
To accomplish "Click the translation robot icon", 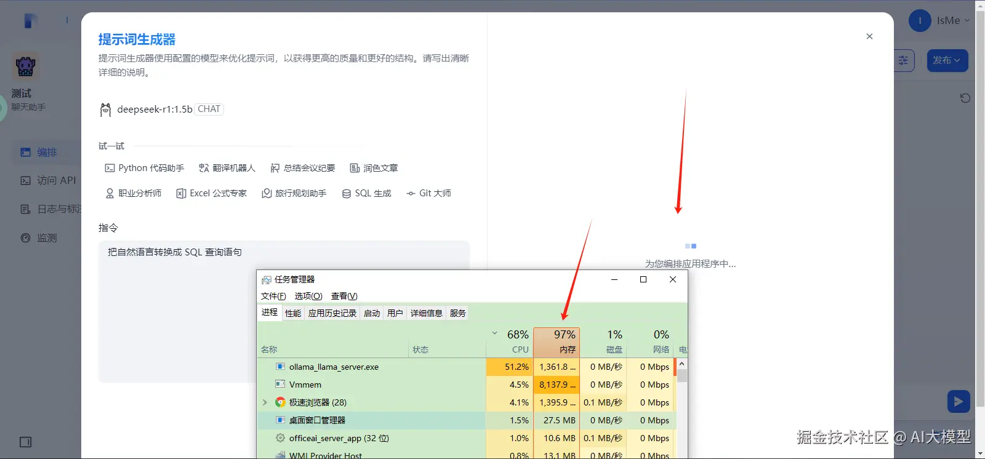I will (204, 168).
